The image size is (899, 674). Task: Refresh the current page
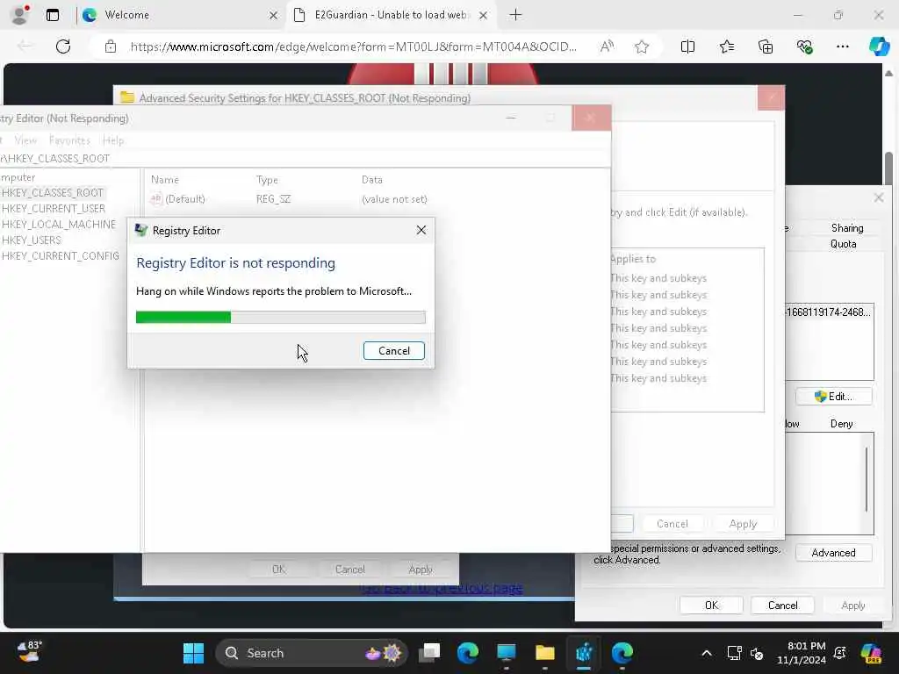click(x=63, y=47)
